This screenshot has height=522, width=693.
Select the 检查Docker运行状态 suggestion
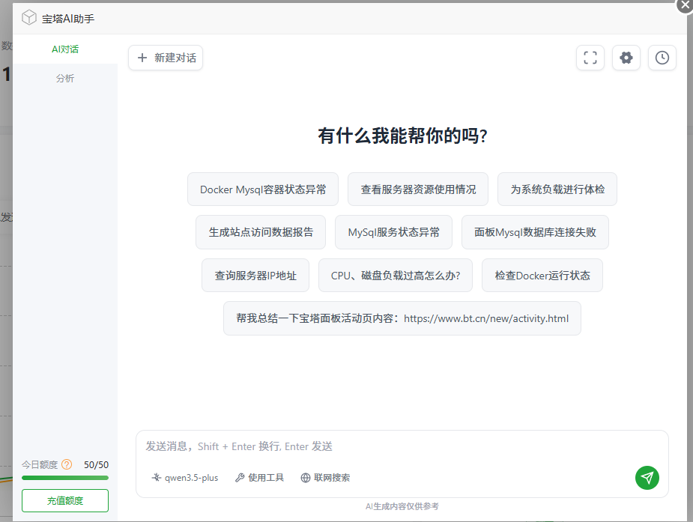pos(542,276)
